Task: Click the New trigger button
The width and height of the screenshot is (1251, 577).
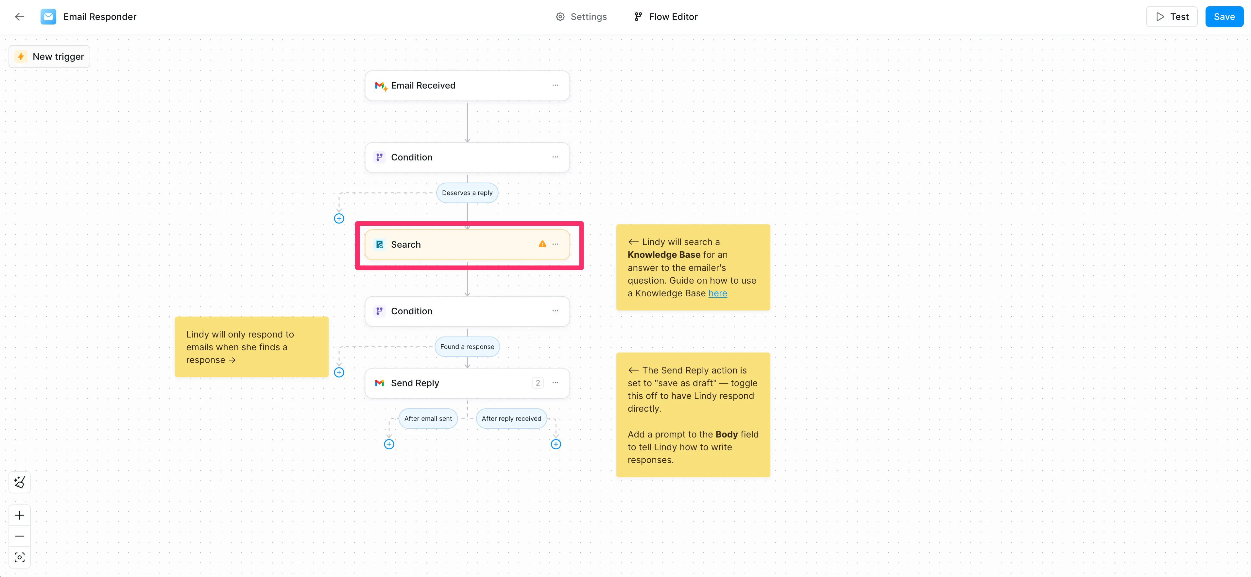Action: (x=49, y=56)
